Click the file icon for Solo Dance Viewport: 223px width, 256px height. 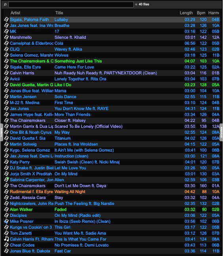pos(6,97)
